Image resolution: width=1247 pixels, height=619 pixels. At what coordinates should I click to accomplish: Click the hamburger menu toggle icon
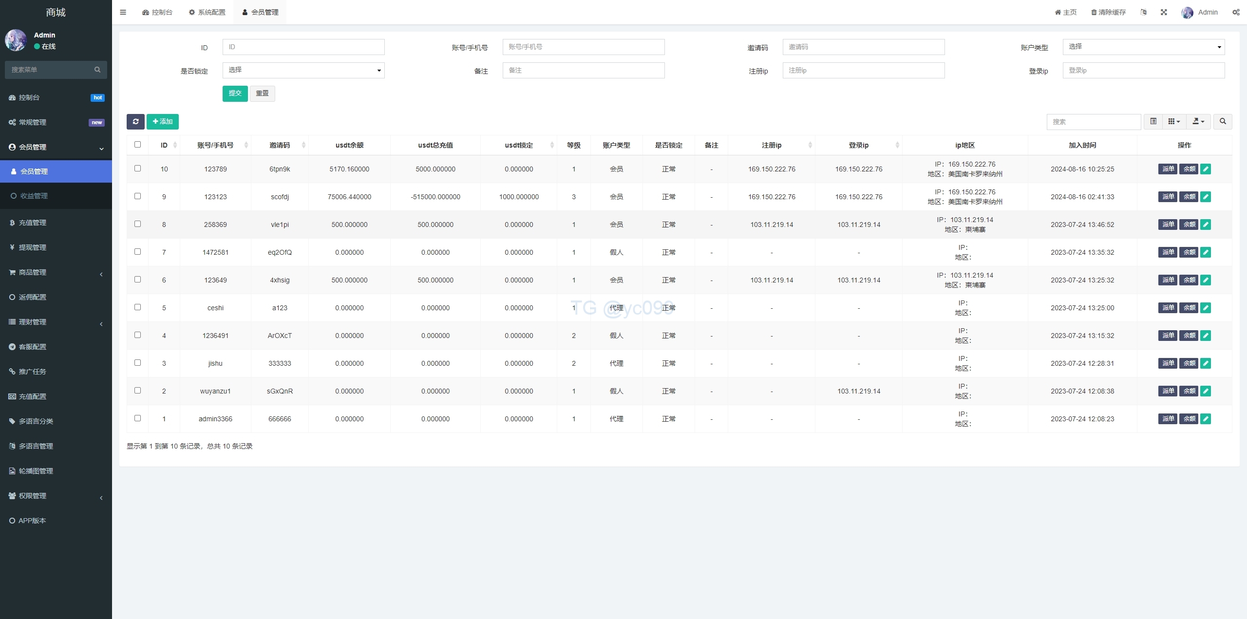[x=123, y=12]
